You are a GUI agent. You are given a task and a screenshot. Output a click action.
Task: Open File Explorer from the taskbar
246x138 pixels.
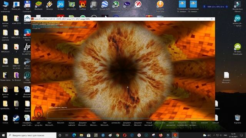[81, 135]
